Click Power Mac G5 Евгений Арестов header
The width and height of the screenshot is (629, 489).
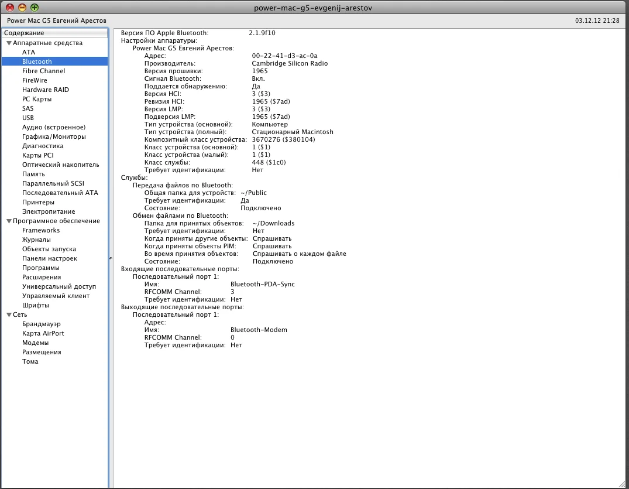point(57,20)
